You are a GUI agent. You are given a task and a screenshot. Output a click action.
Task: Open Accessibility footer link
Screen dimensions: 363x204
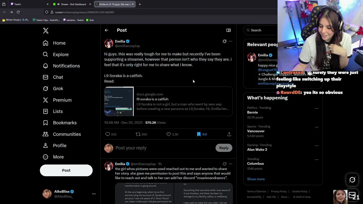point(254,197)
